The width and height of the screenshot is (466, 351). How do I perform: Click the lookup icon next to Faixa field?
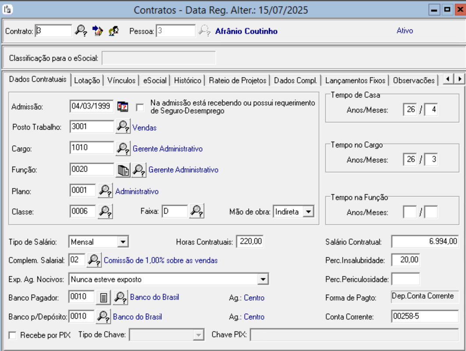point(196,211)
